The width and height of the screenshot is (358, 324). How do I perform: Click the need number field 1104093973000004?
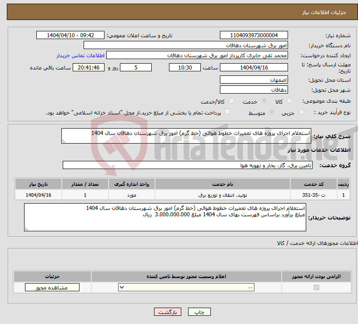254,35
